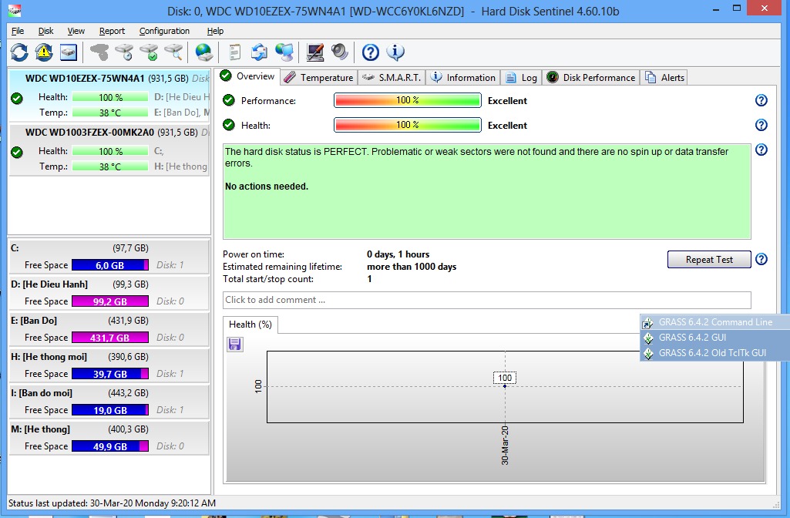Screen dimensions: 790x518
Task: Click the refresh disk status toolbar icon
Action: pos(19,52)
